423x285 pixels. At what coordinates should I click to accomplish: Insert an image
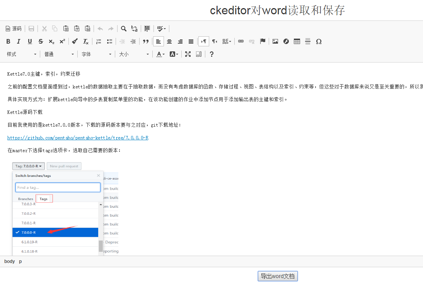[x=275, y=41]
